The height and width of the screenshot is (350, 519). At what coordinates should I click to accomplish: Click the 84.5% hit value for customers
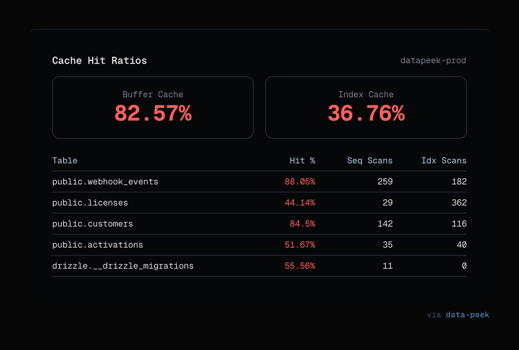click(x=302, y=224)
